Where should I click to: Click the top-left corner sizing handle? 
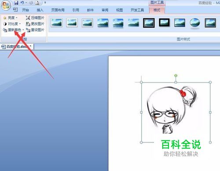click(x=141, y=82)
